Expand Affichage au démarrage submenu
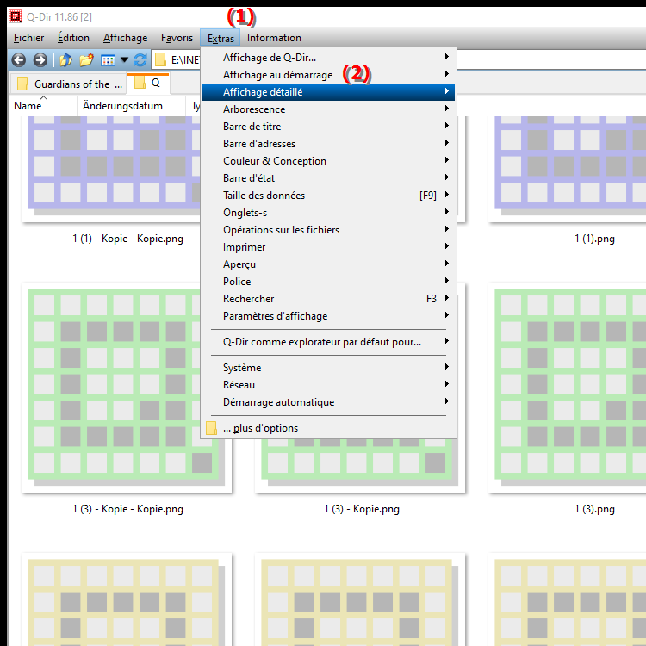Image resolution: width=646 pixels, height=646 pixels. tap(328, 75)
